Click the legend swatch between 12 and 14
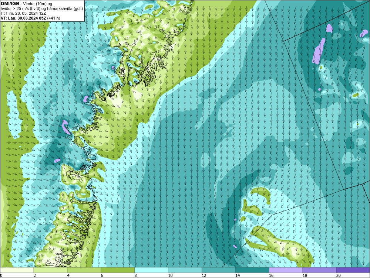The height and width of the screenshot is (278, 370). (x=219, y=270)
